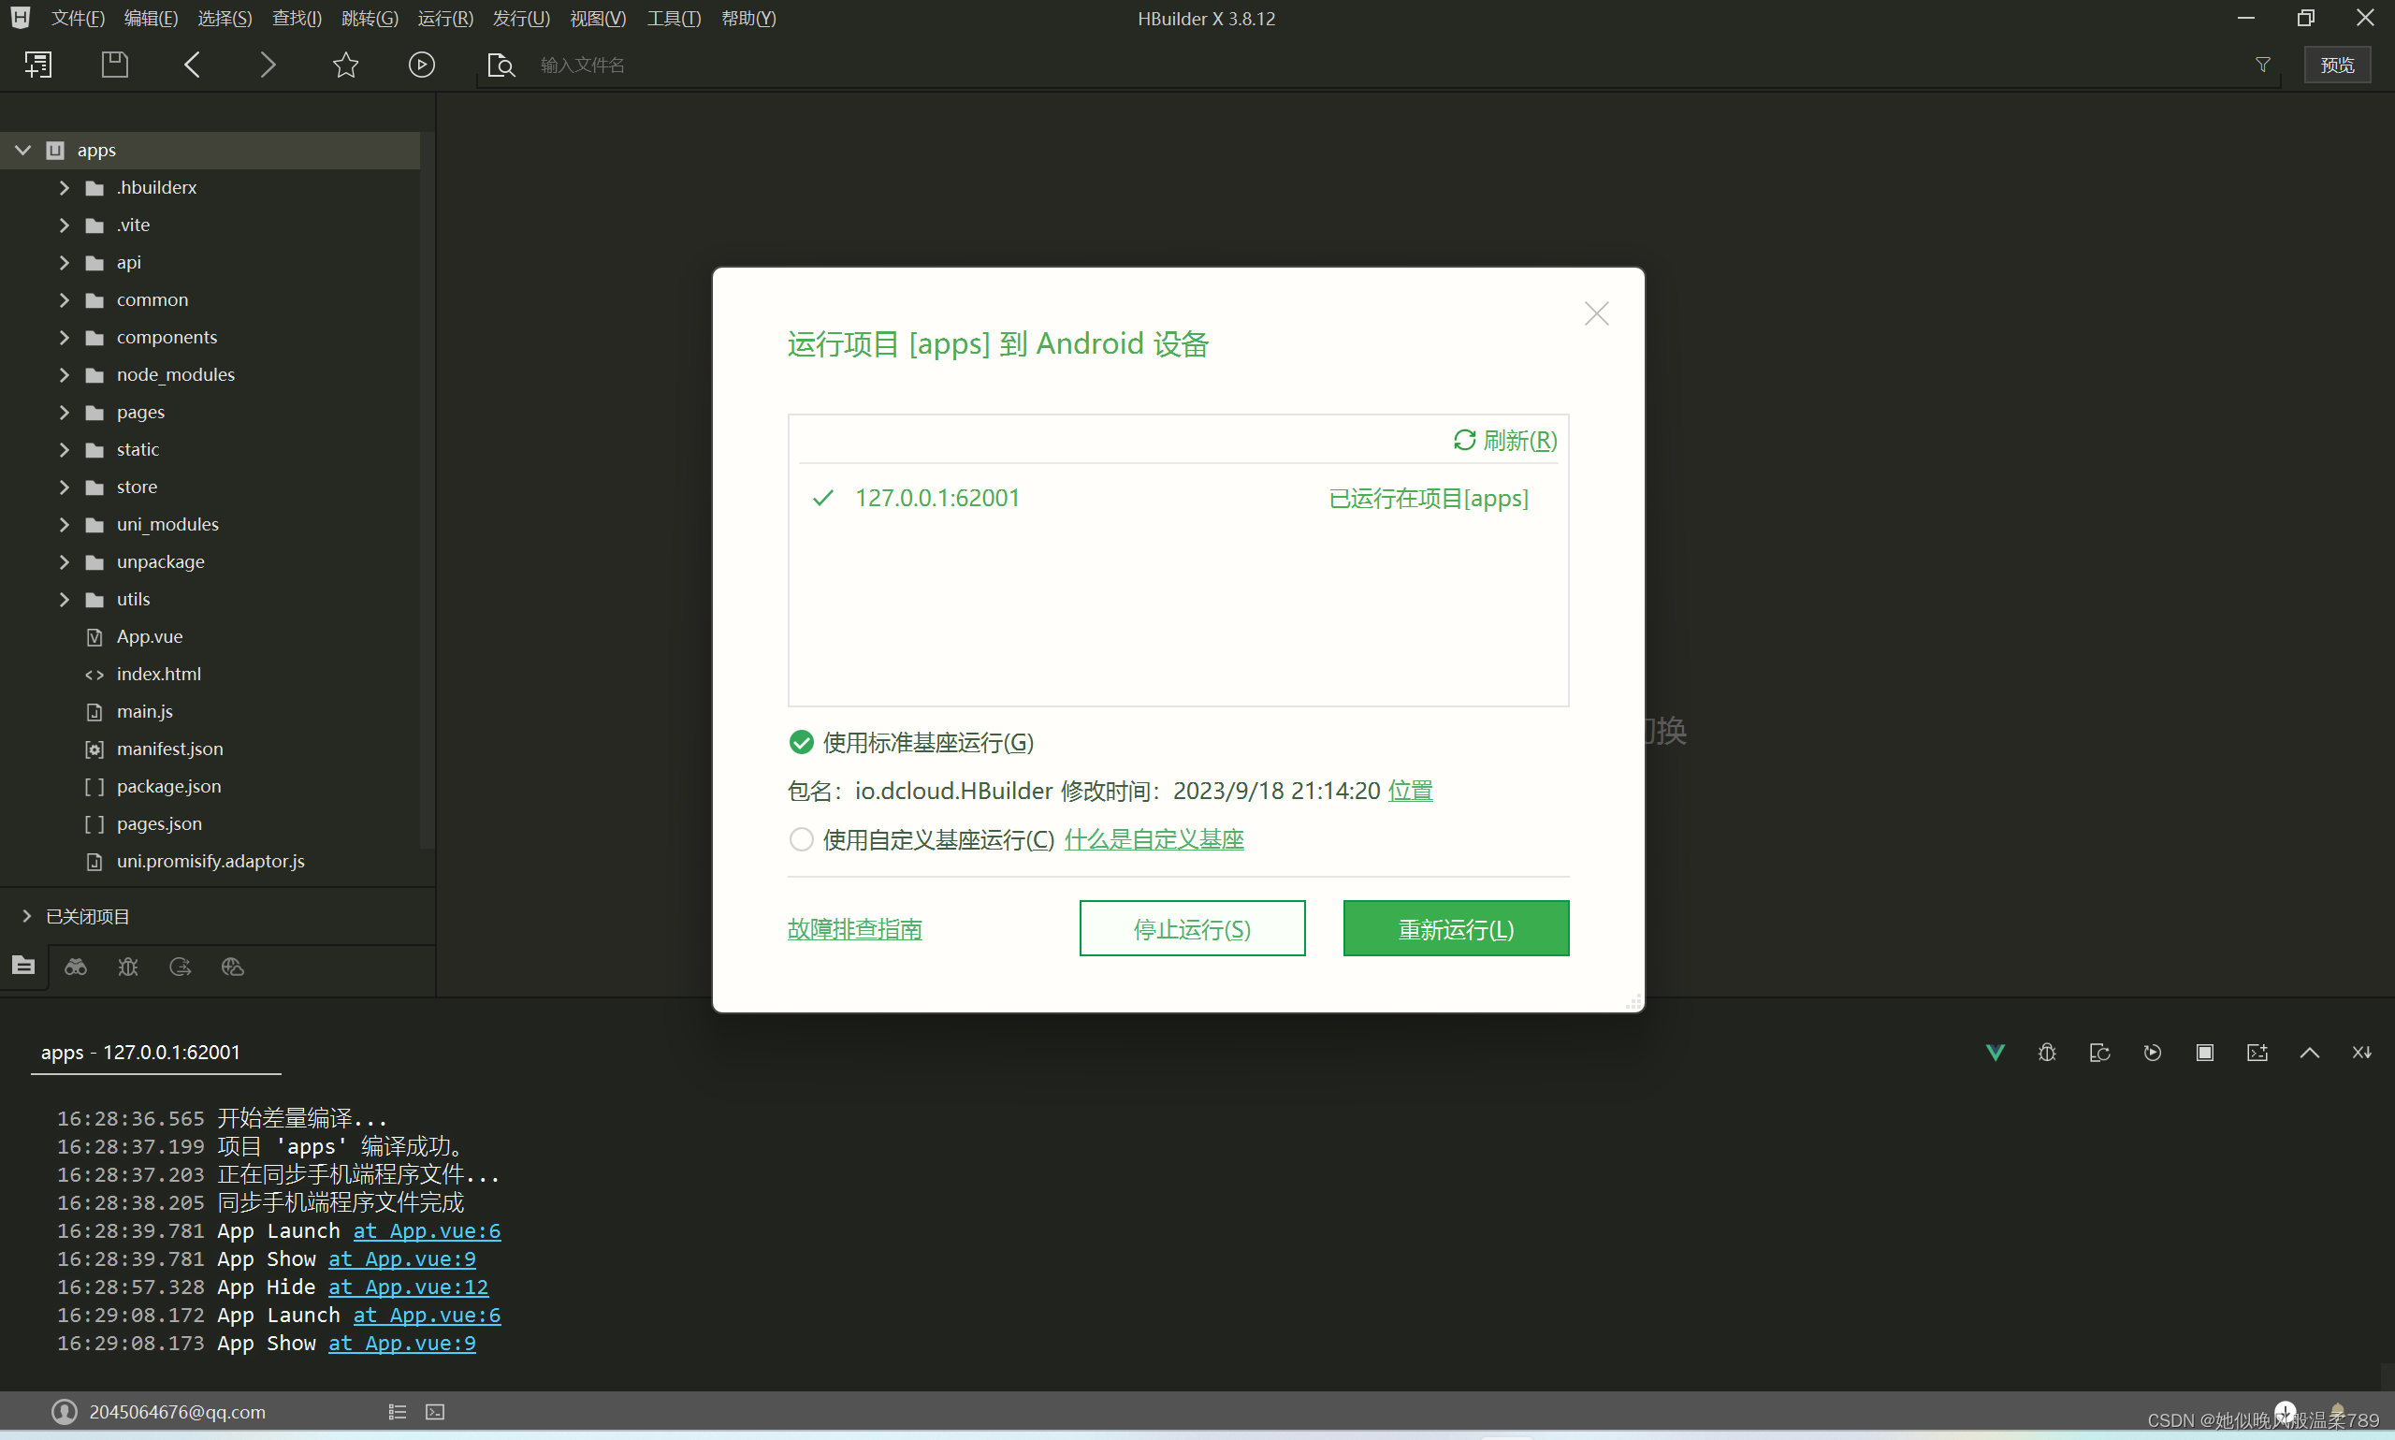Open the 文件(F) menu
The width and height of the screenshot is (2395, 1440).
click(x=78, y=19)
